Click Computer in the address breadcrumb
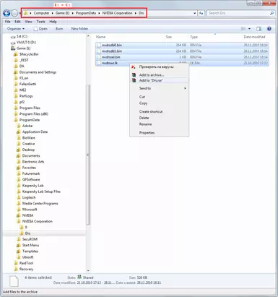This screenshot has height=297, width=278. [x=41, y=13]
